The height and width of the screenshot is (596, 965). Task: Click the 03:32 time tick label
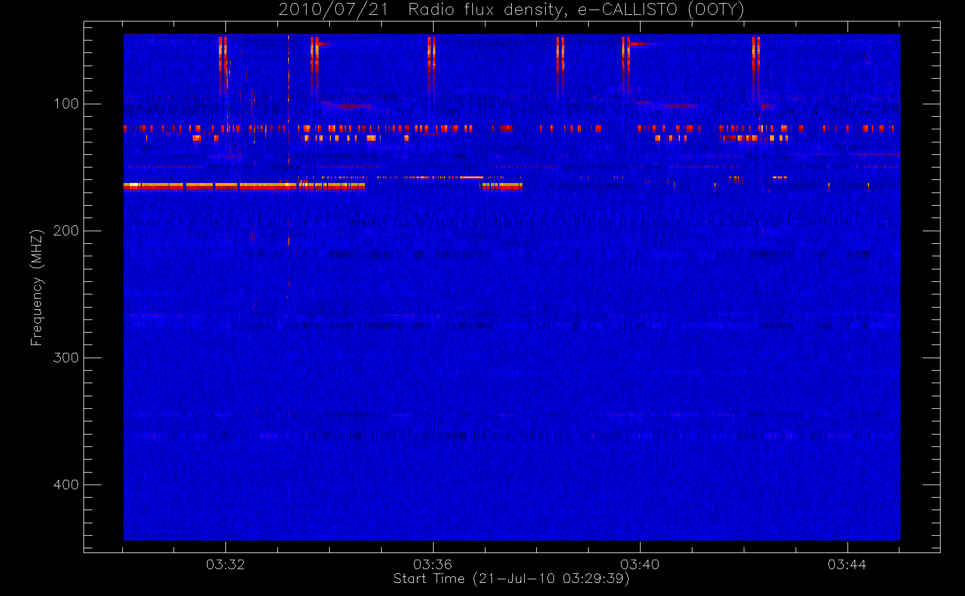(225, 564)
